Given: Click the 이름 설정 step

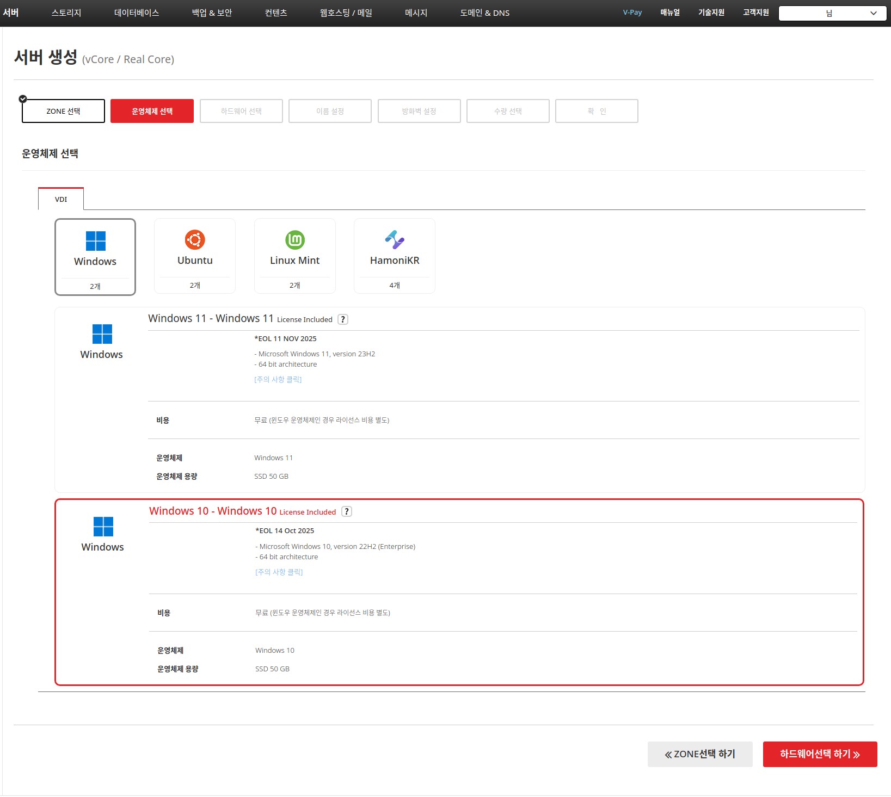Looking at the screenshot, I should [330, 111].
